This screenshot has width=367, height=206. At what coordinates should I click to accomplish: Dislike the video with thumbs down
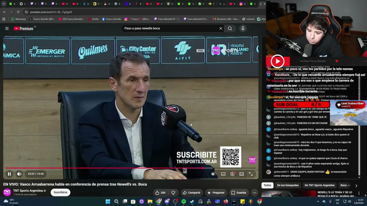pyautogui.click(x=173, y=193)
